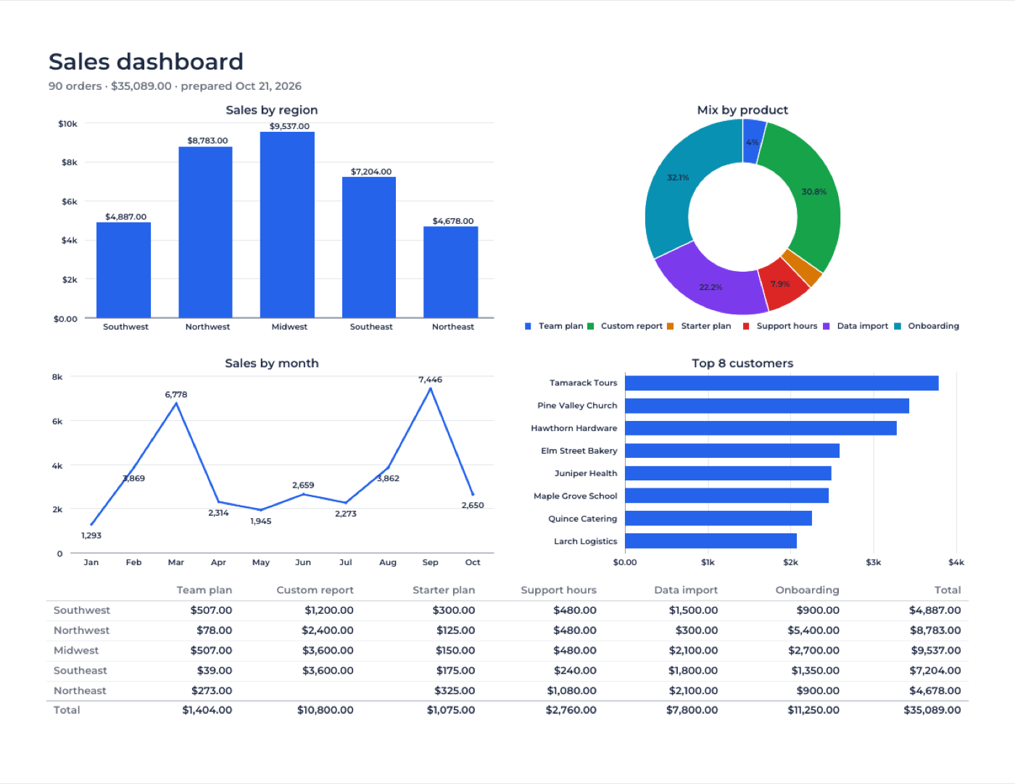The image size is (1015, 784).
Task: Click the Sales dashboard title
Action: [x=146, y=62]
